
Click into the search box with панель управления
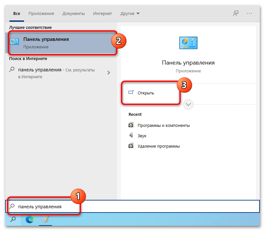[132, 206]
